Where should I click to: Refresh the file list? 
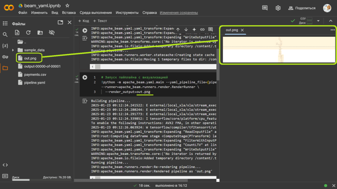coord(28,32)
